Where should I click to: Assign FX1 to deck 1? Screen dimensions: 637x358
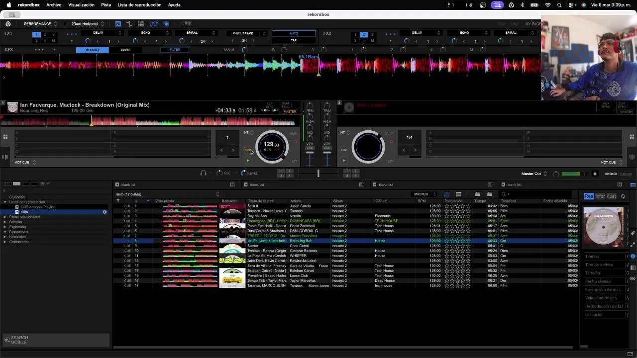point(36,35)
